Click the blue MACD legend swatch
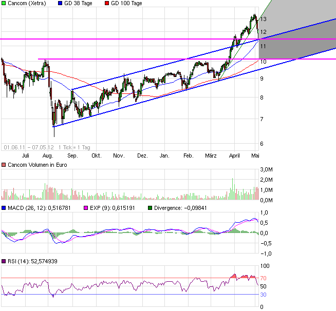Image resolution: width=336 pixels, height=311 pixels. [x=4, y=208]
